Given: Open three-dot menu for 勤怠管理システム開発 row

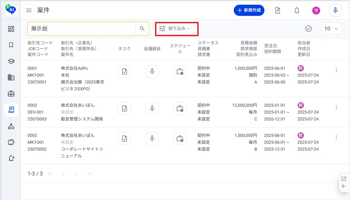Looking at the screenshot, I should (336, 107).
